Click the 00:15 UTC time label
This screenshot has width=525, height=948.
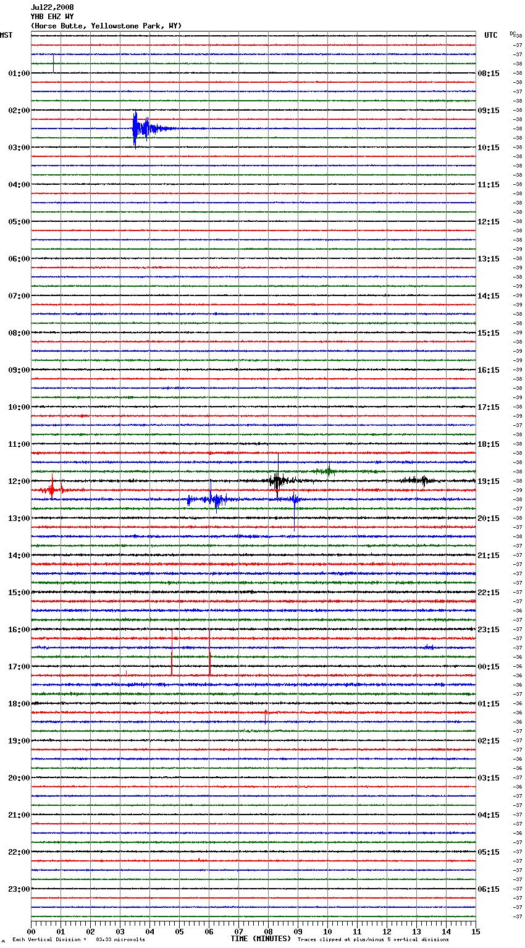489,667
